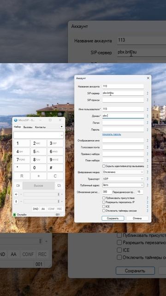Image resolution: width=166 pixels, height=296 pixels.
Task: Open help mark beside Публиковать присутствие
Action: [148, 198]
